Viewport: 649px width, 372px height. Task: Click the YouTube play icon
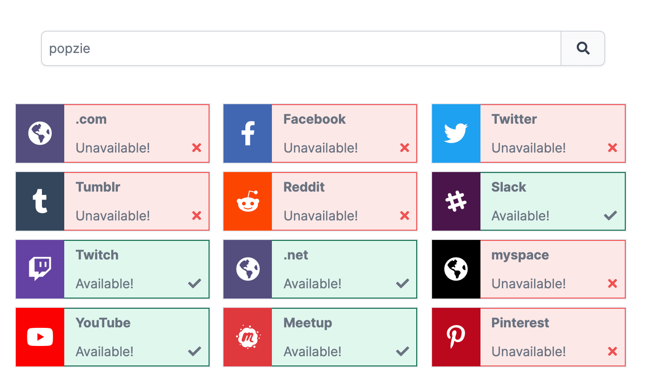(40, 337)
